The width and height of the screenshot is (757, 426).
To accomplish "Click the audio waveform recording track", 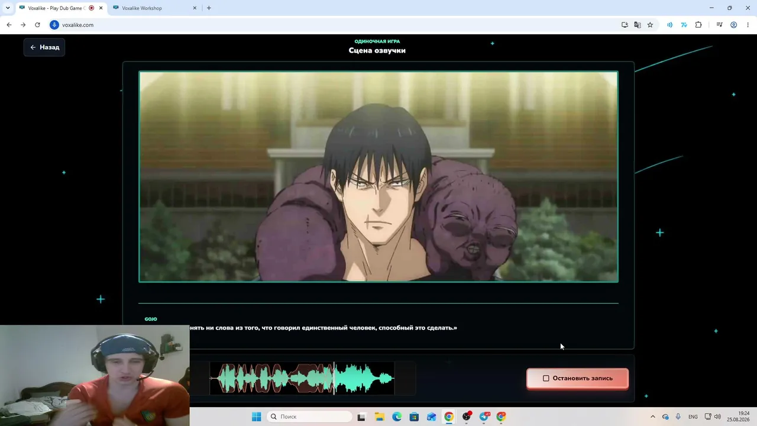I will [302, 378].
